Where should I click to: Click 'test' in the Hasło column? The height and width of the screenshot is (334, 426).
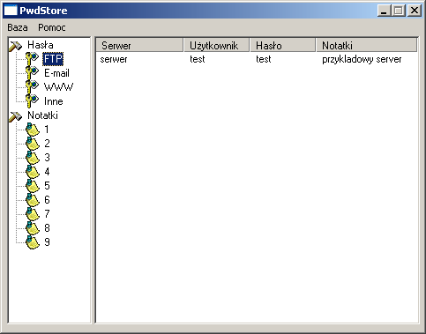pyautogui.click(x=264, y=59)
